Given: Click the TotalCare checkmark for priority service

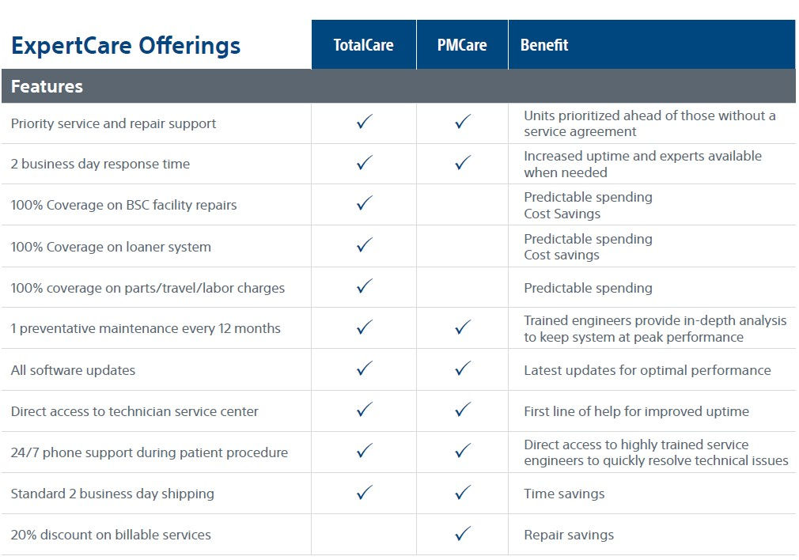Looking at the screenshot, I should pos(364,123).
